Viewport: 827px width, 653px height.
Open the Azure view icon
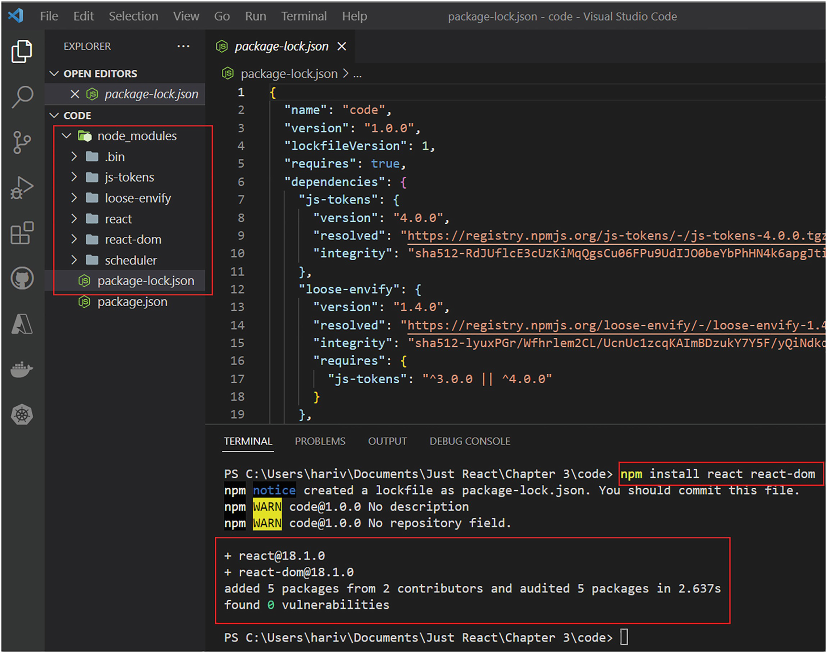tap(22, 324)
